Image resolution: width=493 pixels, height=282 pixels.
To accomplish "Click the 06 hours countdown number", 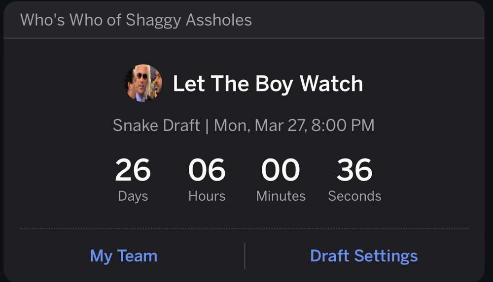I will (207, 170).
